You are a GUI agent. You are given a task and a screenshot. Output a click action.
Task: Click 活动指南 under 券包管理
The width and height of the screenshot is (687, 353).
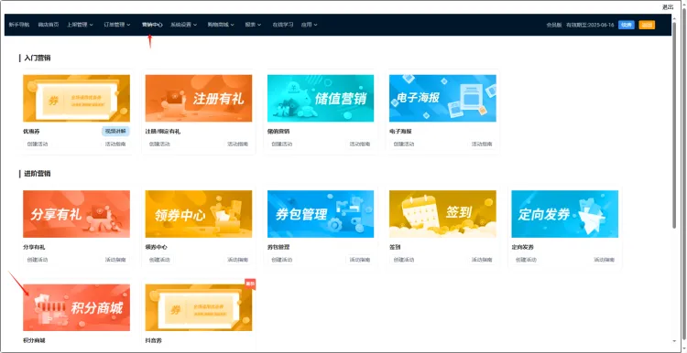[360, 260]
